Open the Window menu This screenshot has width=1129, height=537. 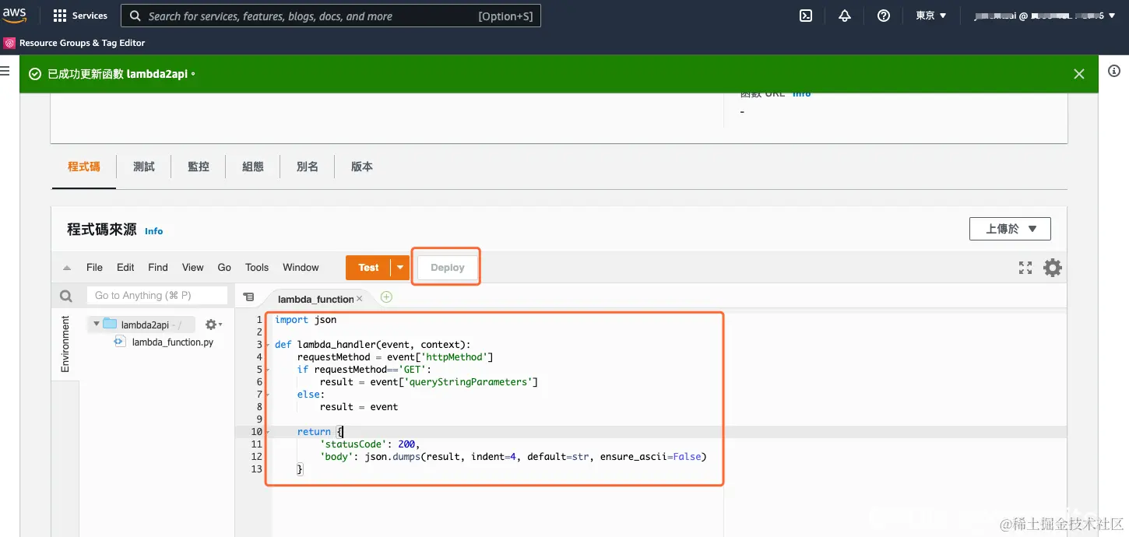[301, 267]
